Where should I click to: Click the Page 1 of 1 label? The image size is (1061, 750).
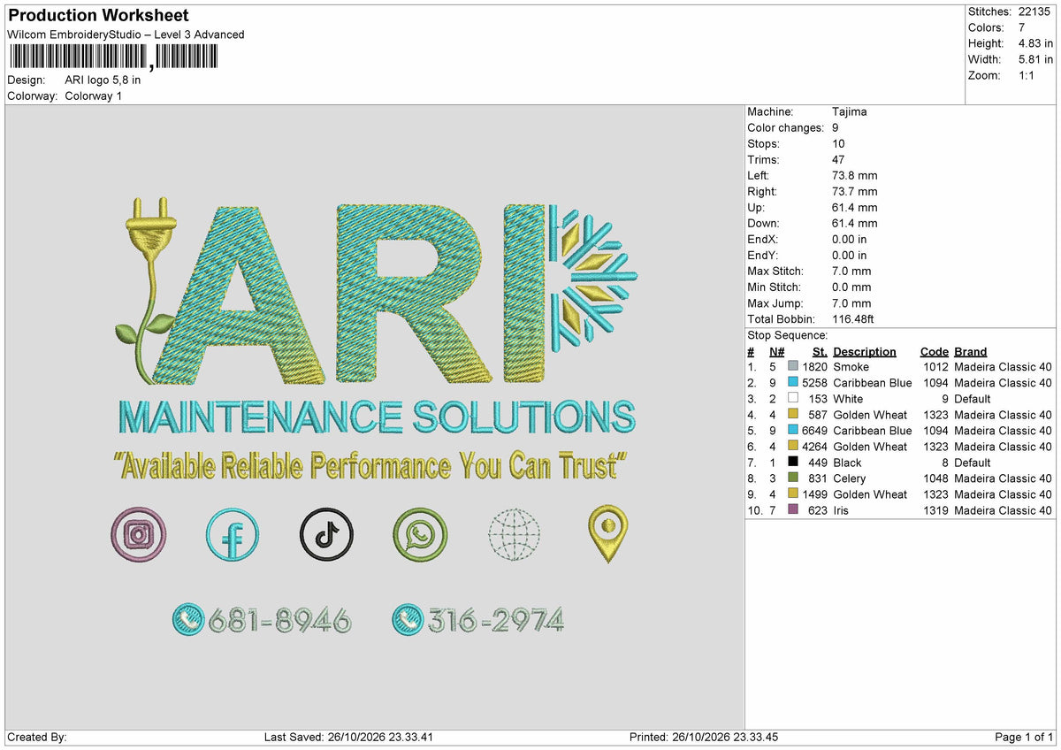[1024, 737]
